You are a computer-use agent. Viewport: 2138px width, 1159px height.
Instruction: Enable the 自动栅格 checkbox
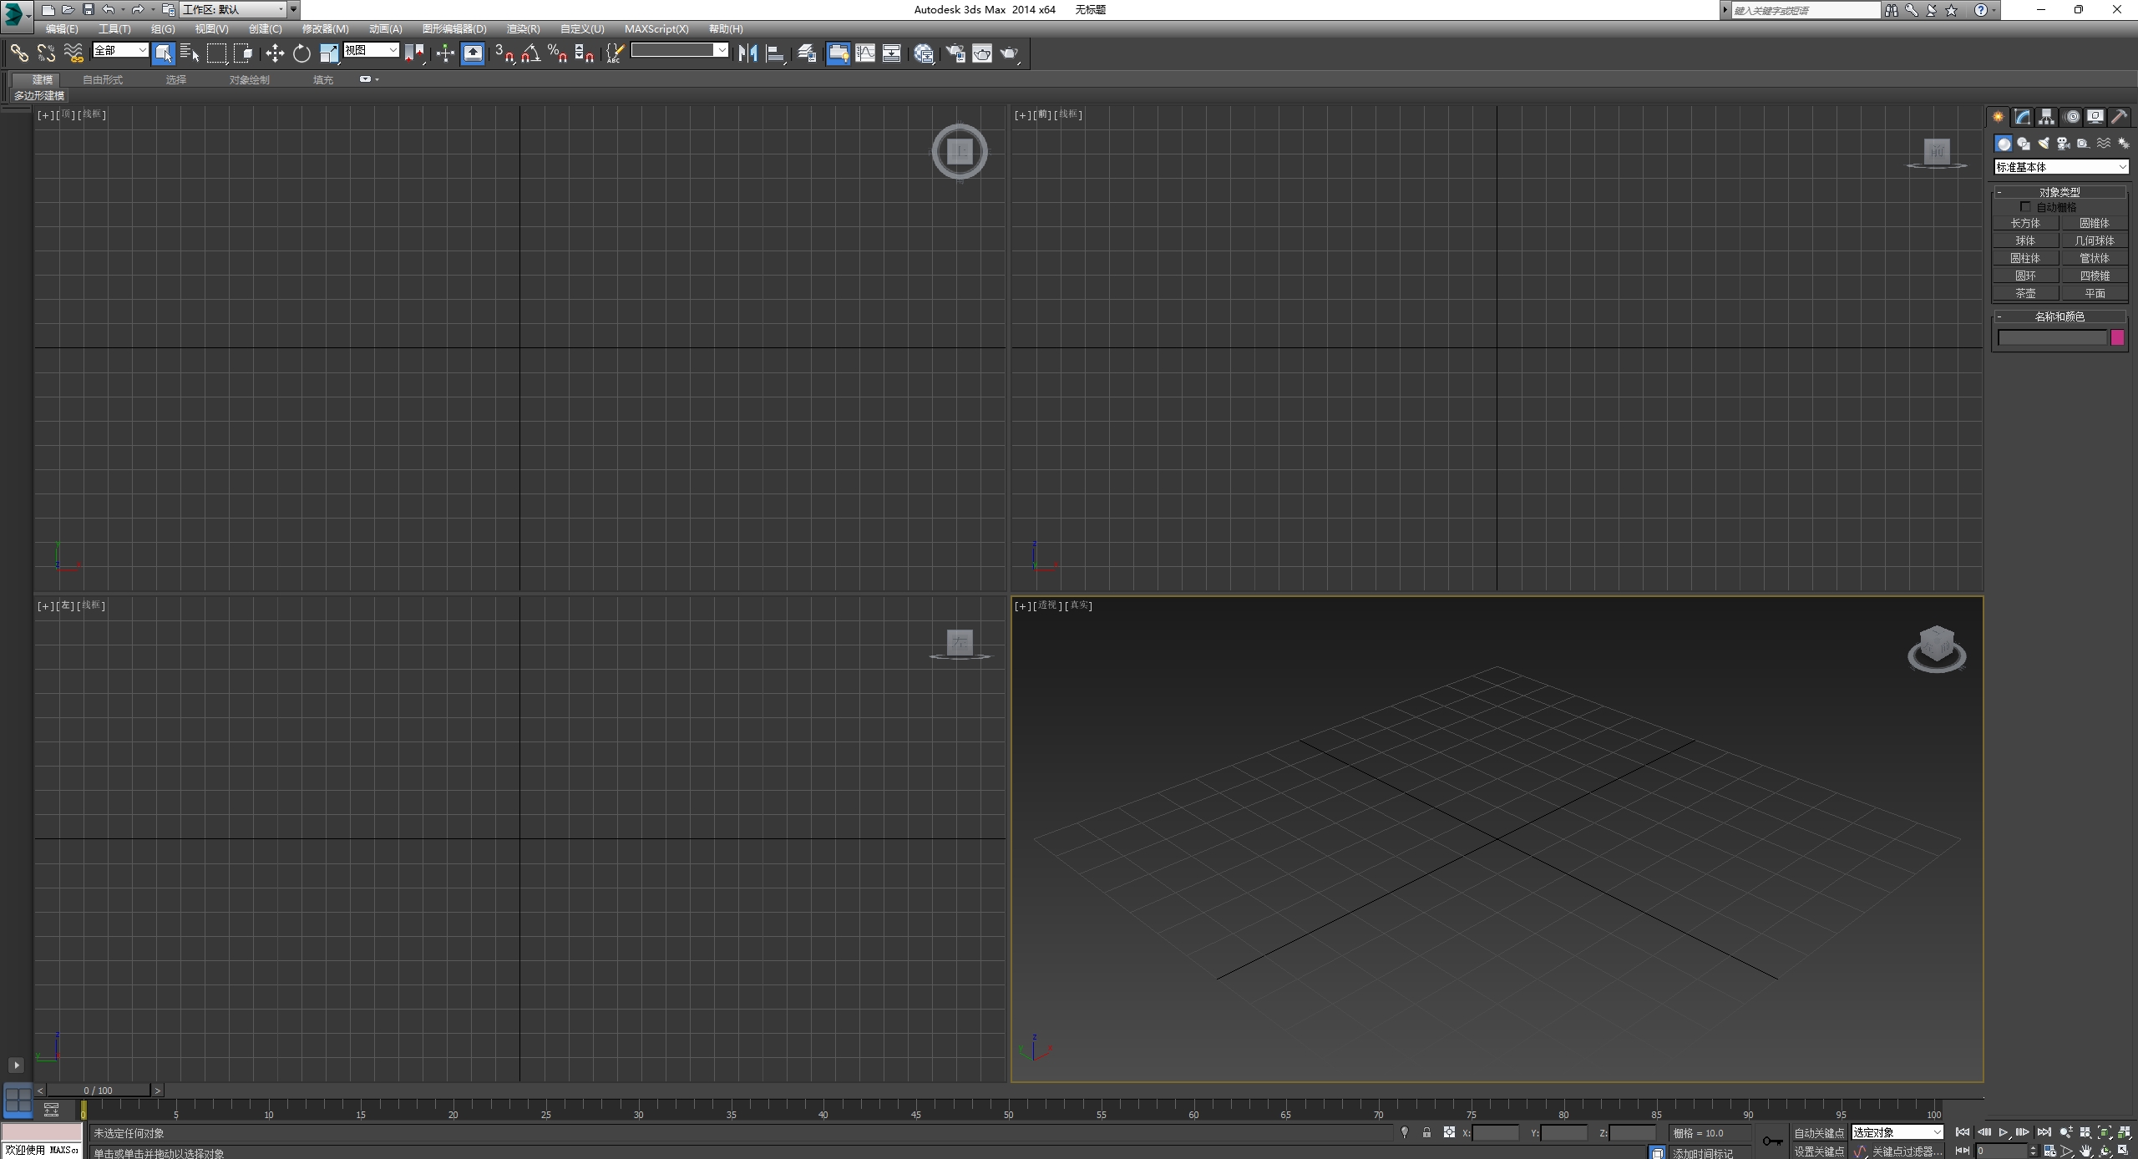pos(2025,206)
